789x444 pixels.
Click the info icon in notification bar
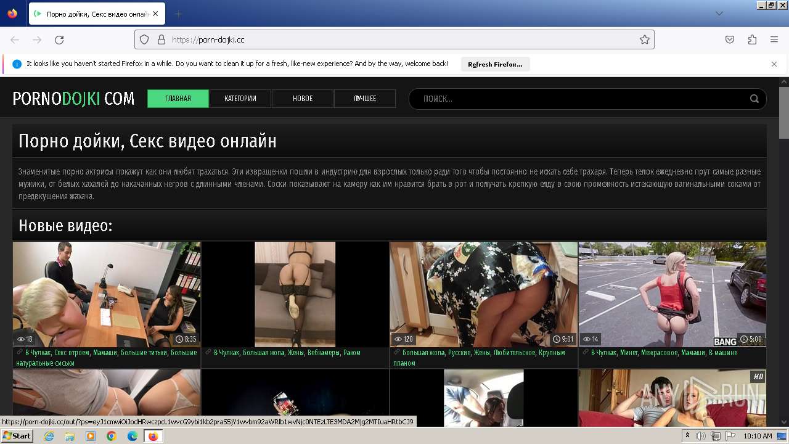pyautogui.click(x=17, y=64)
